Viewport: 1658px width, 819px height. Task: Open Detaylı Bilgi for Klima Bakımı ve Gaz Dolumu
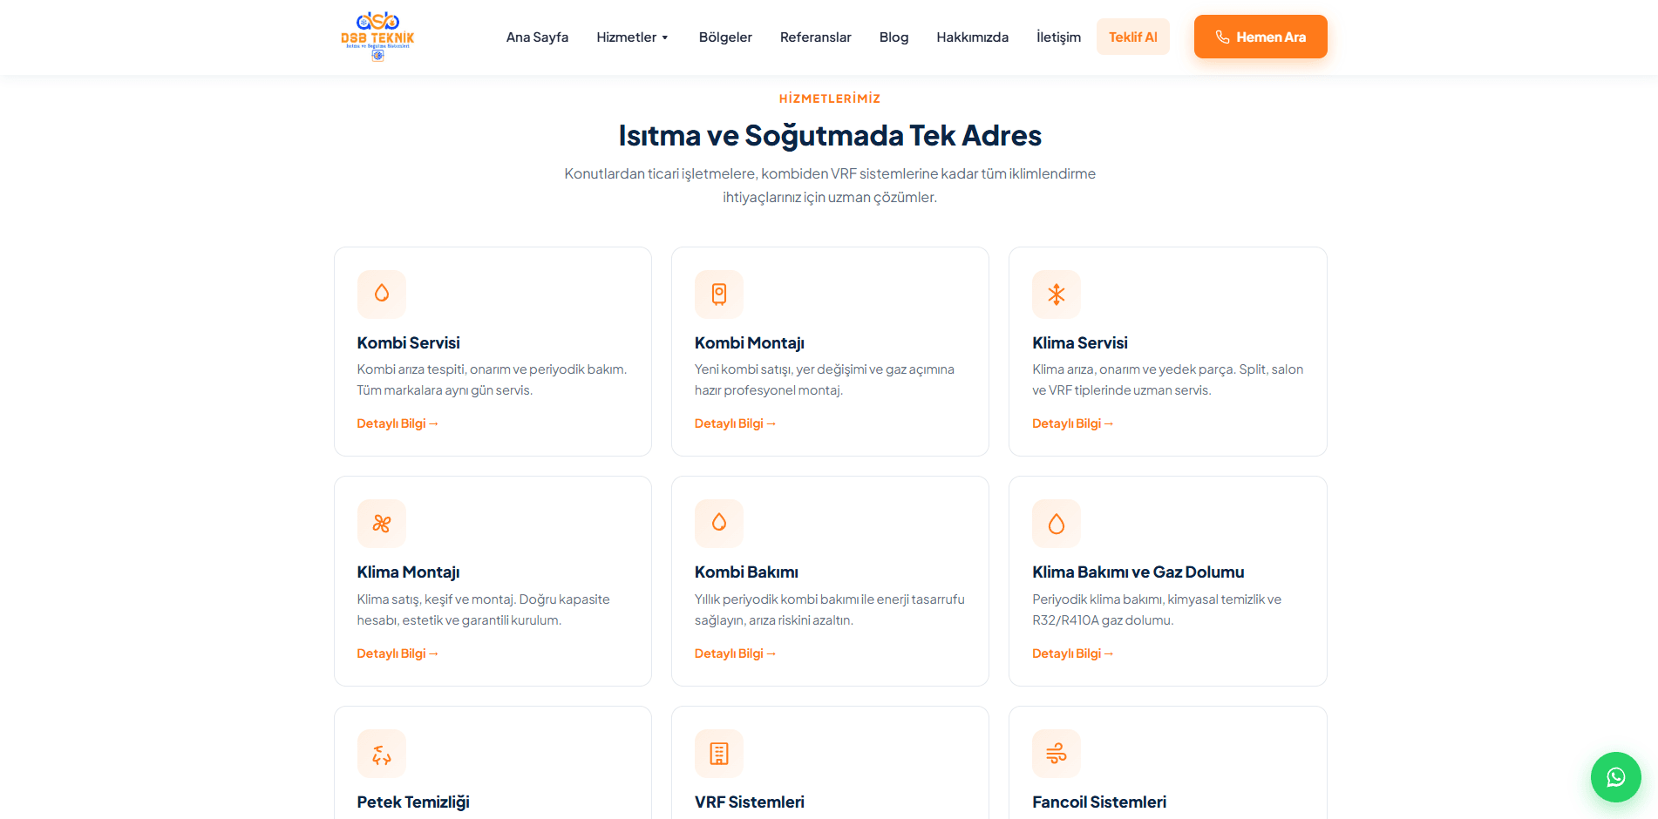click(1072, 653)
